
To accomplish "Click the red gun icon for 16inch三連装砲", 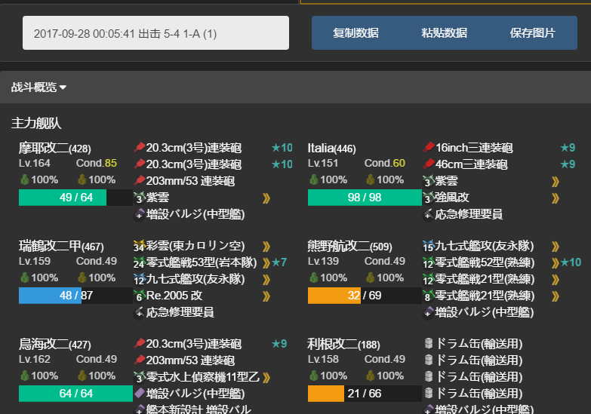I will (429, 147).
